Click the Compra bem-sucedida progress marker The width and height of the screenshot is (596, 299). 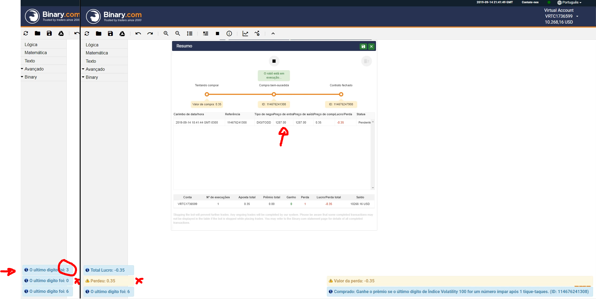[274, 94]
